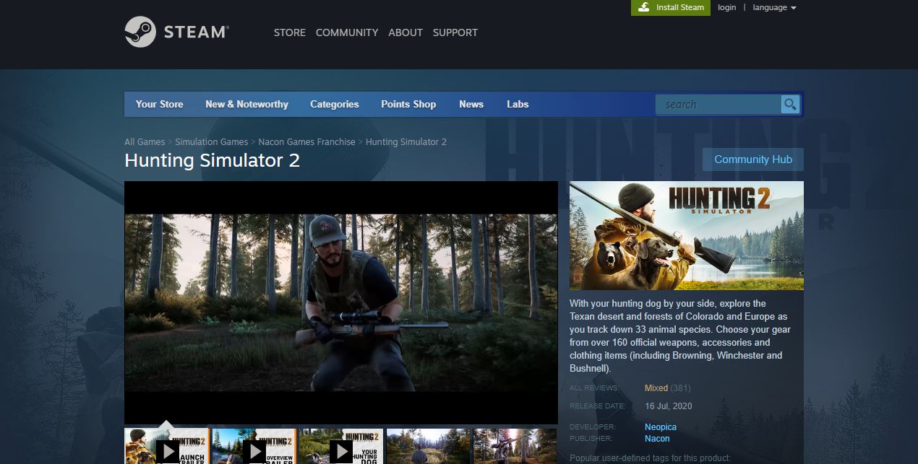Screen dimensions: 918x464
Task: Click the Hunting Simulator 2 header image
Action: (x=687, y=235)
